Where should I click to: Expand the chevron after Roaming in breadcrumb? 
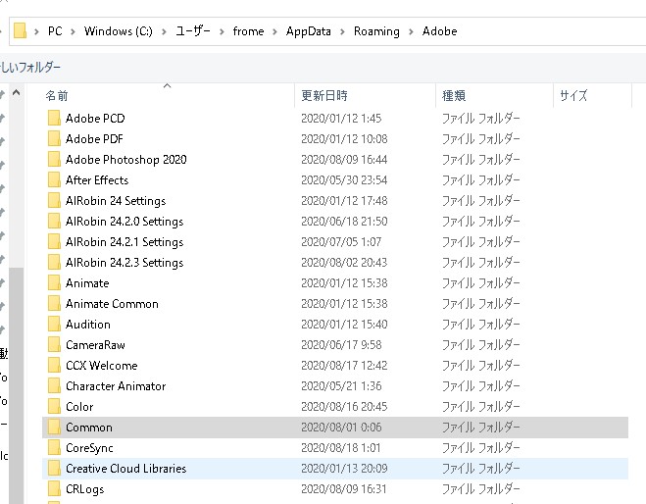point(411,31)
